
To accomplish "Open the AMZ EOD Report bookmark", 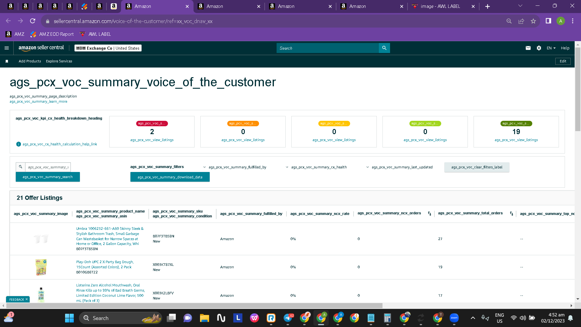I will pos(52,34).
